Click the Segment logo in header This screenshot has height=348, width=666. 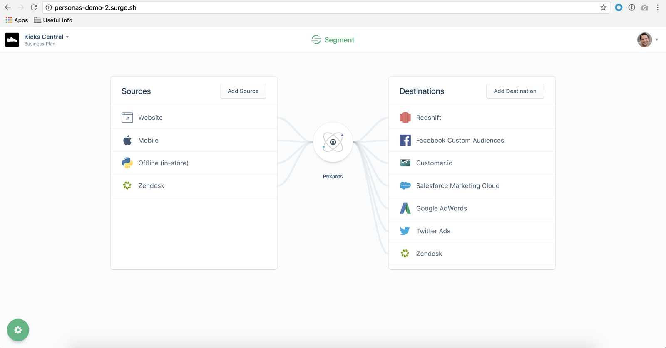[333, 40]
